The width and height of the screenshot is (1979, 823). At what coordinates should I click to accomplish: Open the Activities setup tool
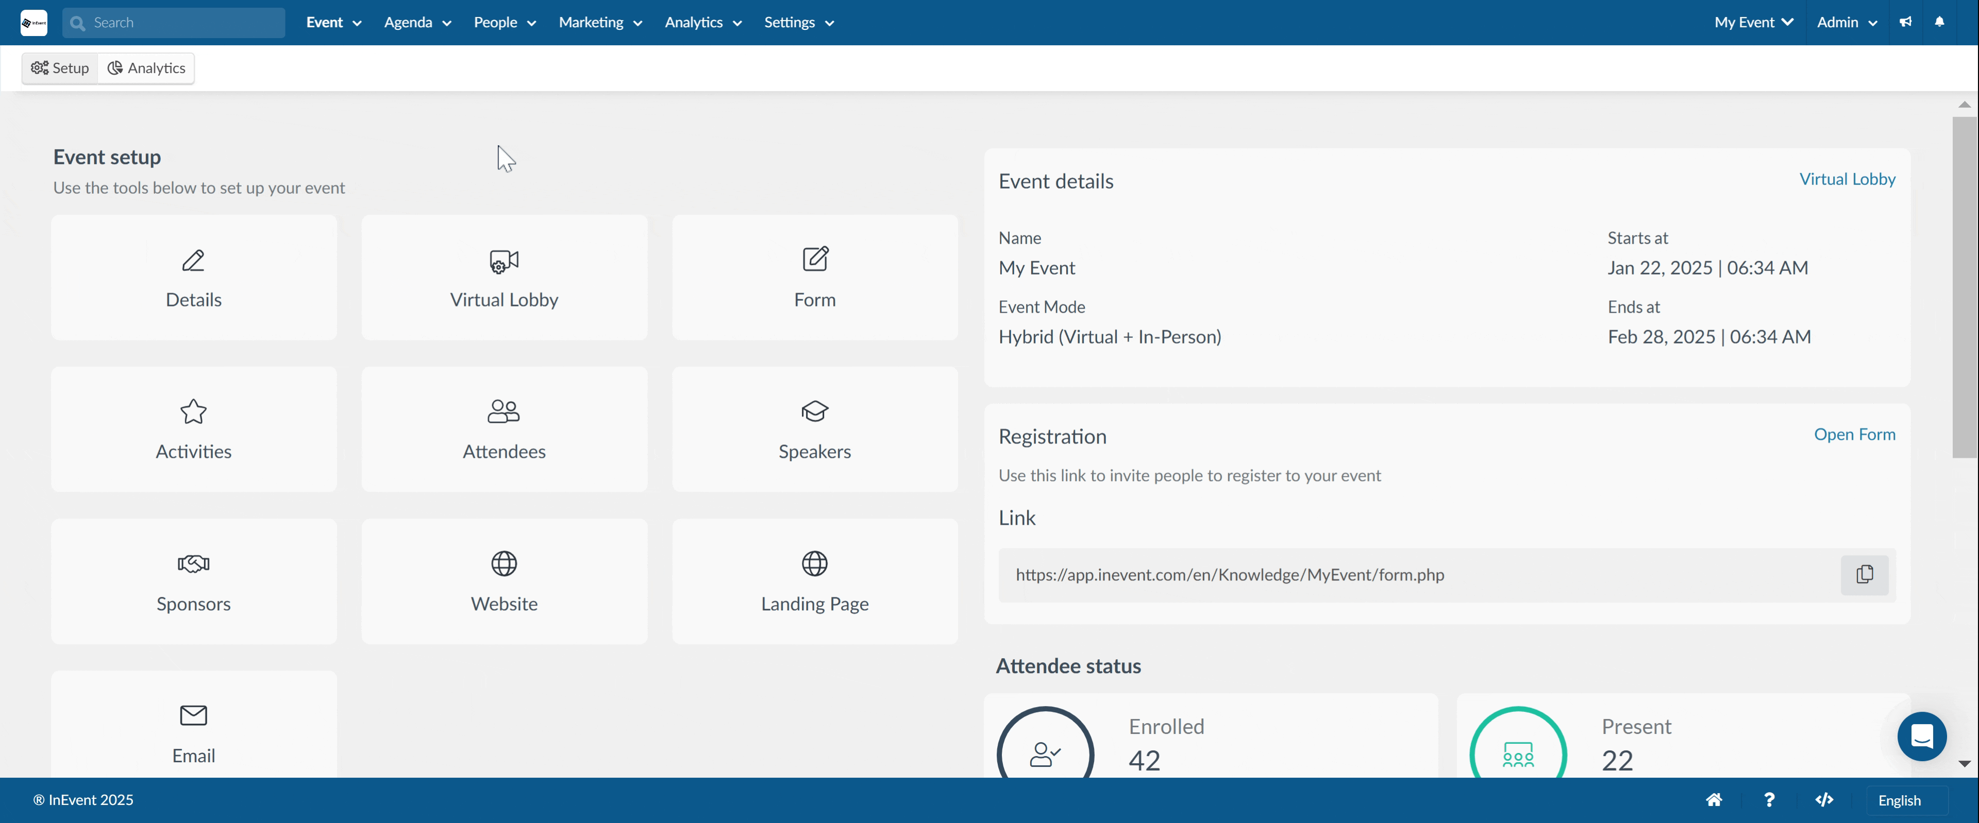(194, 428)
